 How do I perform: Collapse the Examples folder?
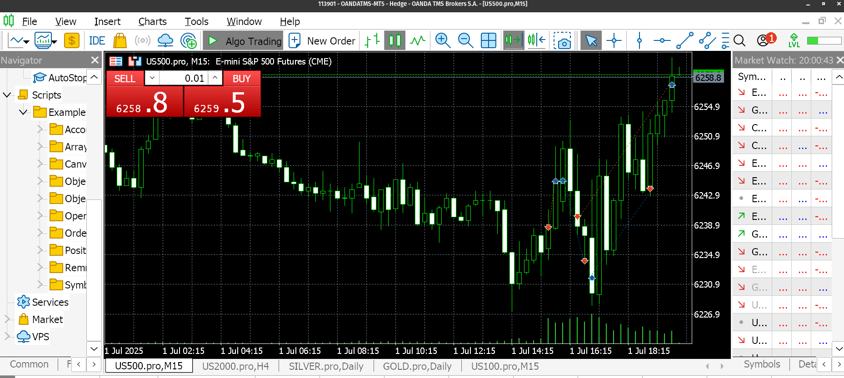23,112
